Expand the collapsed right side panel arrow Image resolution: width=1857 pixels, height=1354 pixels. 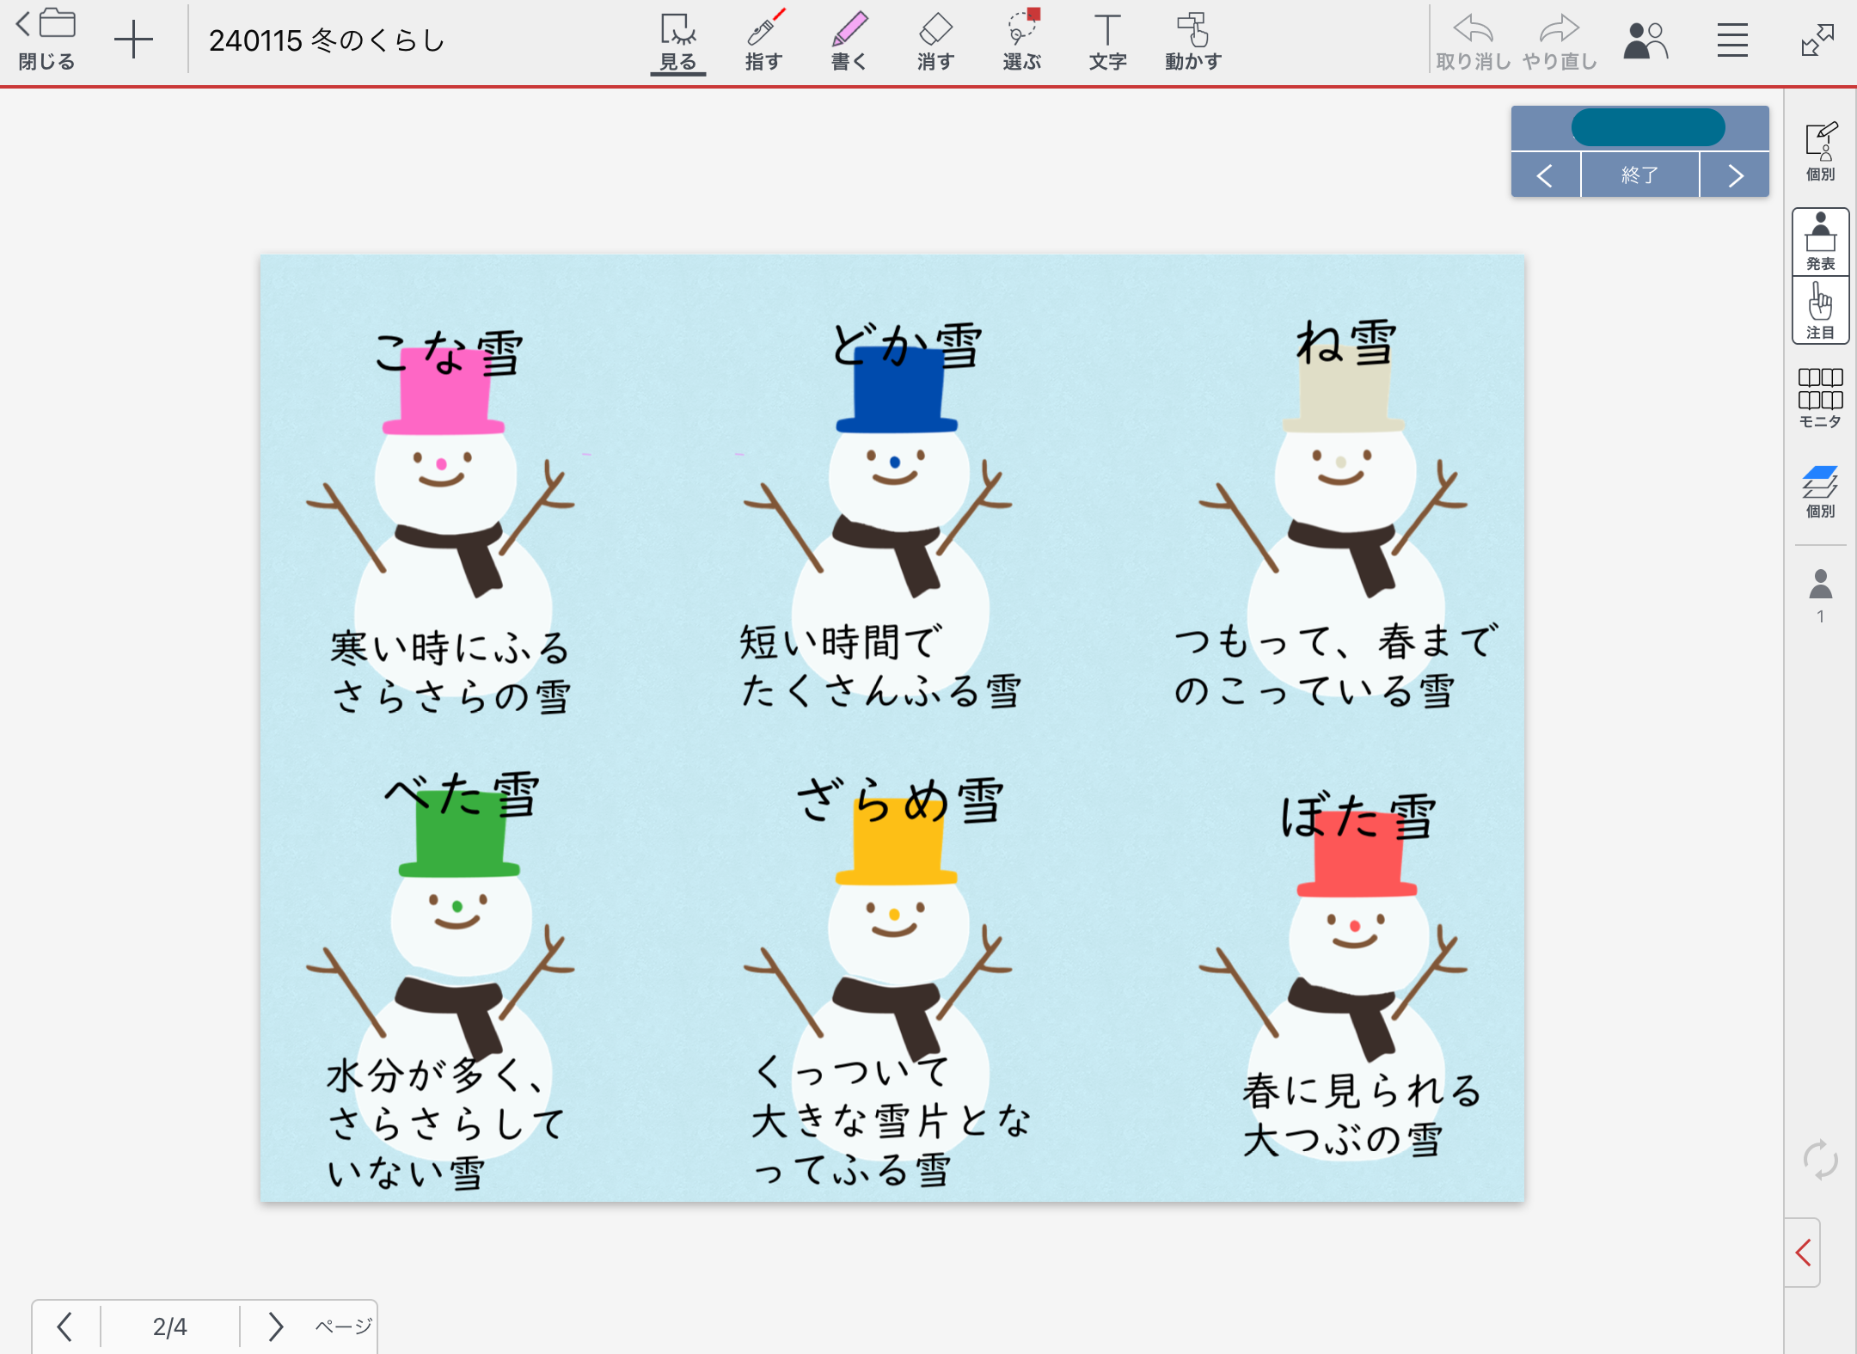point(1803,1253)
